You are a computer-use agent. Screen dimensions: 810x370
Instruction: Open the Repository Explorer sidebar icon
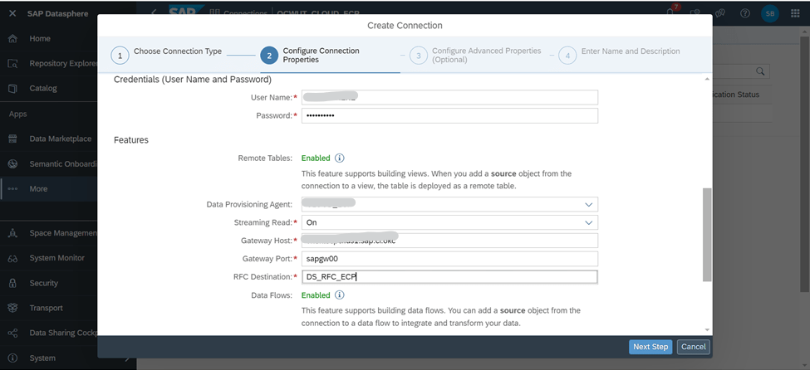pos(13,64)
